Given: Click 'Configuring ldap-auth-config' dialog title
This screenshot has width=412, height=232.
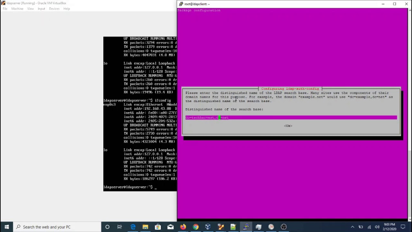Looking at the screenshot, I should pos(290,89).
